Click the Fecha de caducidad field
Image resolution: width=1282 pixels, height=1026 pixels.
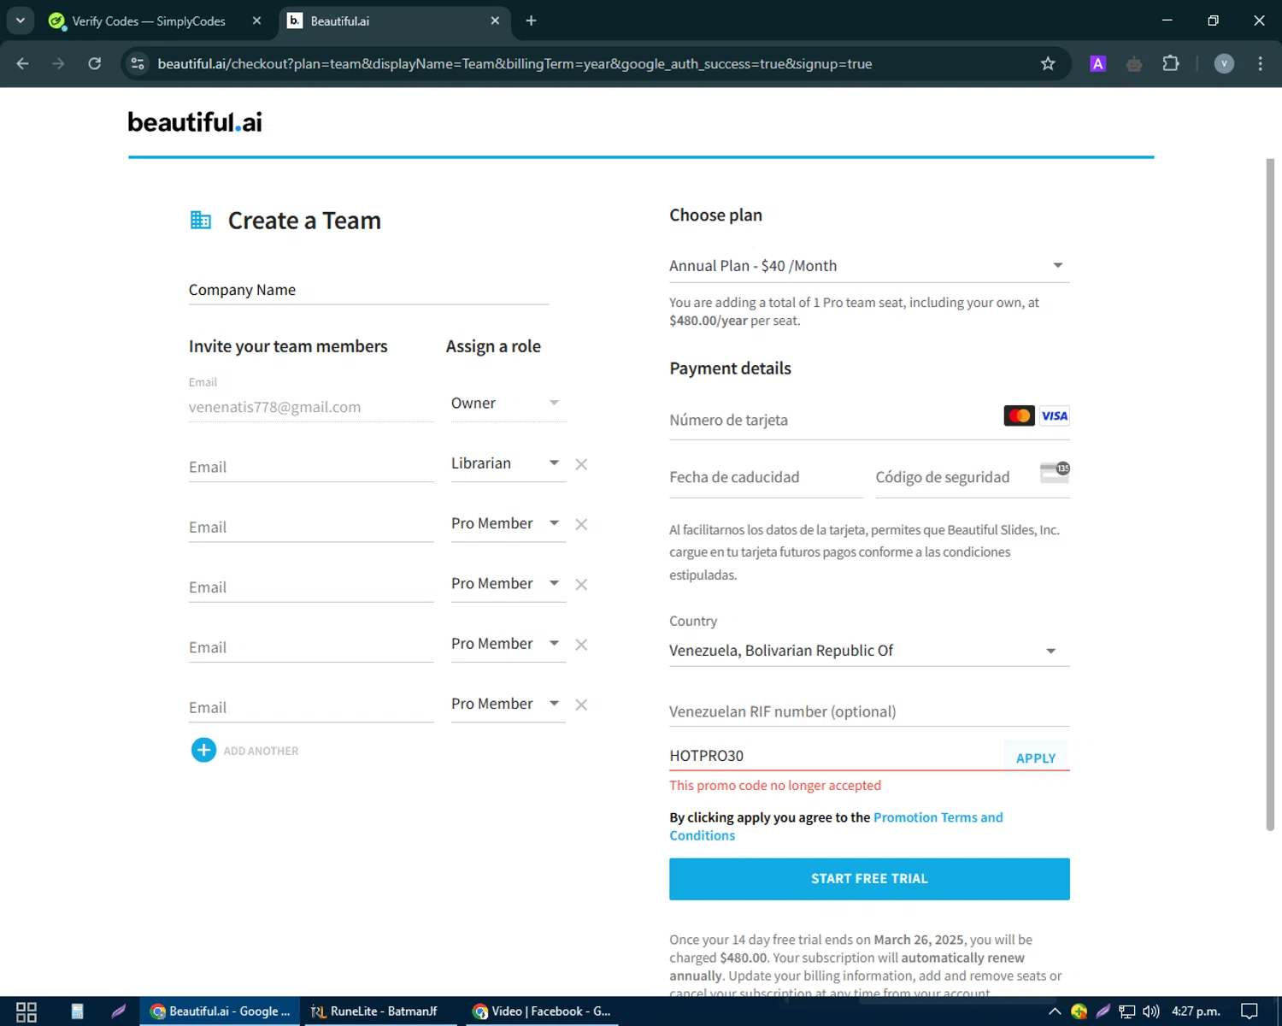[766, 477]
